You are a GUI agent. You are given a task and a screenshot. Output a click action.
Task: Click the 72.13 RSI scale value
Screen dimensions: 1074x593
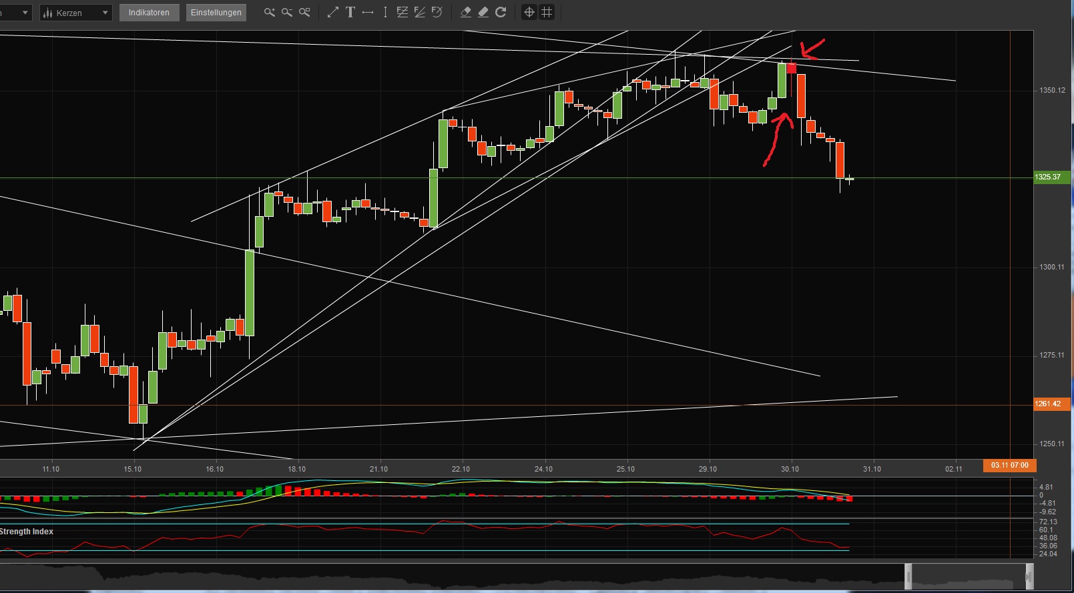point(1048,522)
